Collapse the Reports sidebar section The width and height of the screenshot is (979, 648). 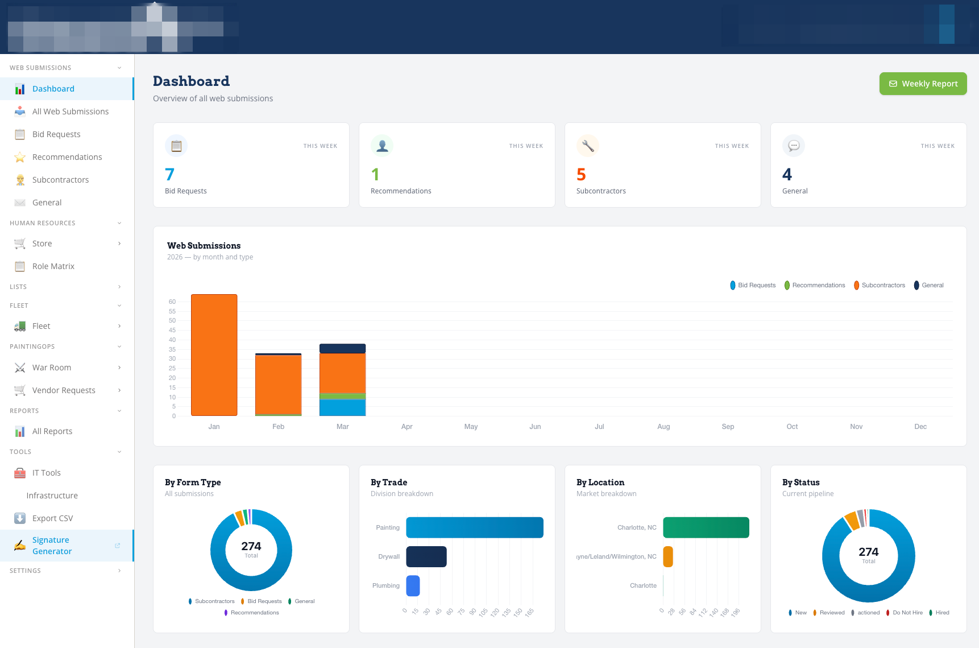(x=119, y=411)
